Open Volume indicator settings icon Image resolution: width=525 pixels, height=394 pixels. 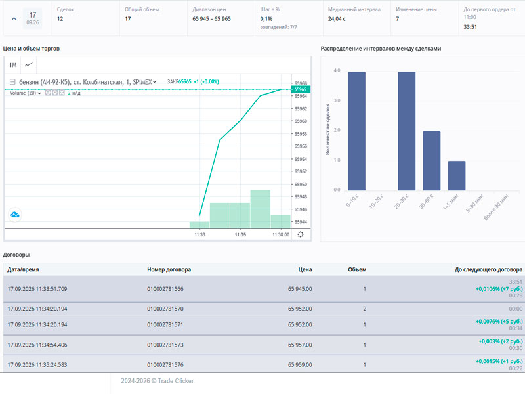coord(55,93)
